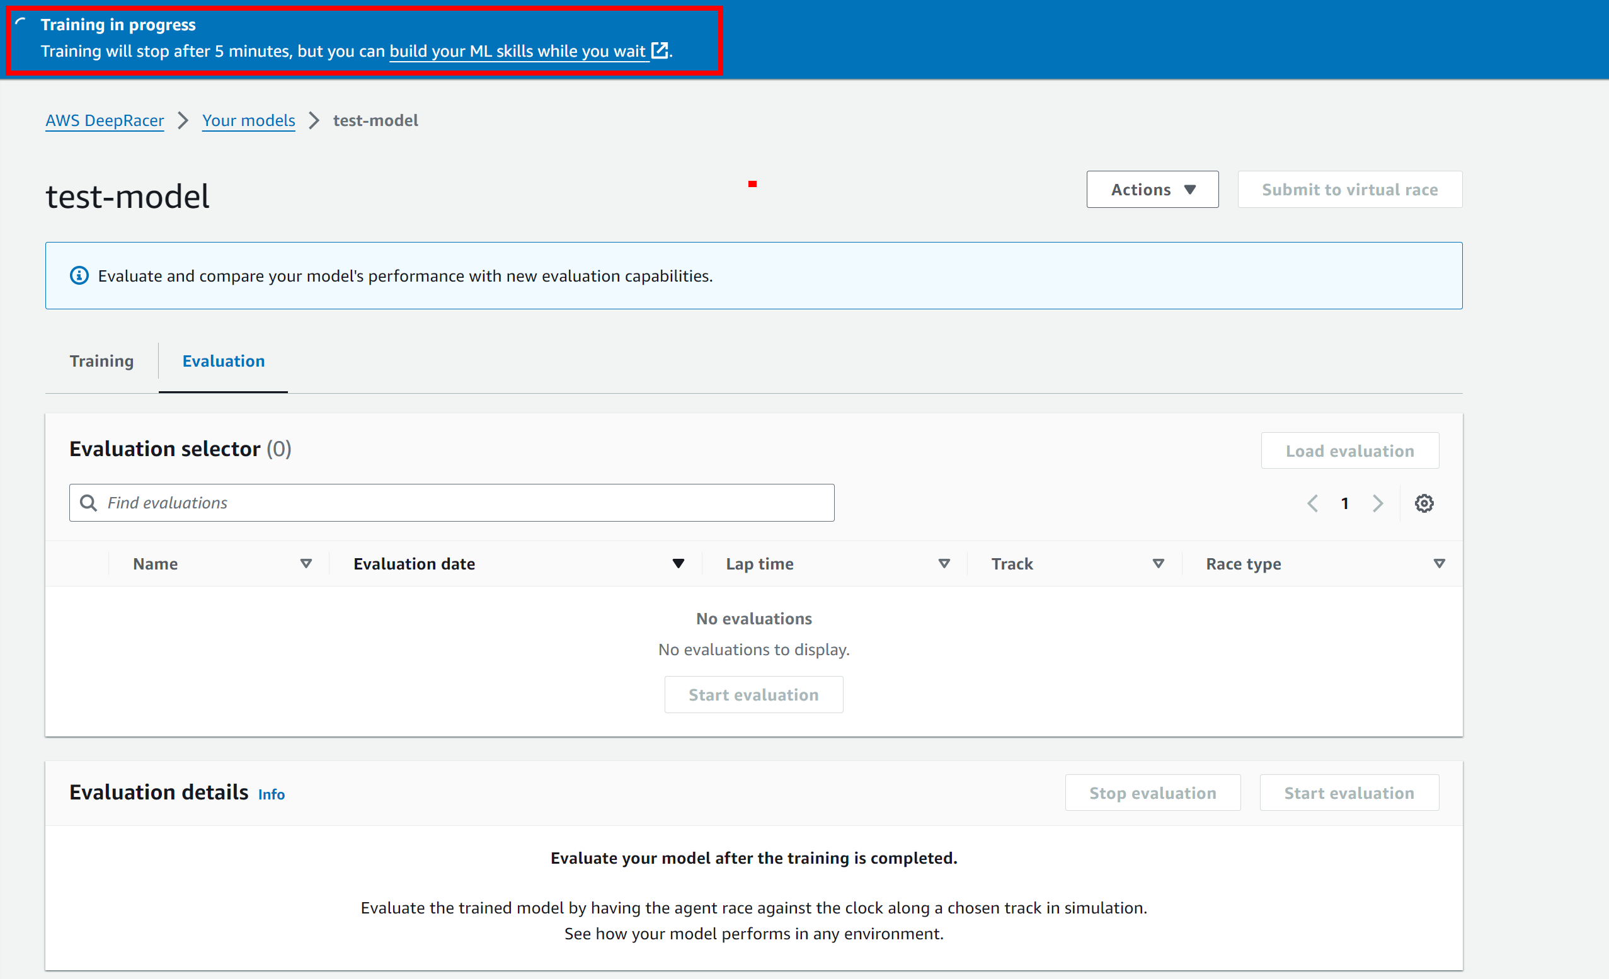The width and height of the screenshot is (1609, 979).
Task: Go to previous page of evaluations
Action: point(1312,503)
